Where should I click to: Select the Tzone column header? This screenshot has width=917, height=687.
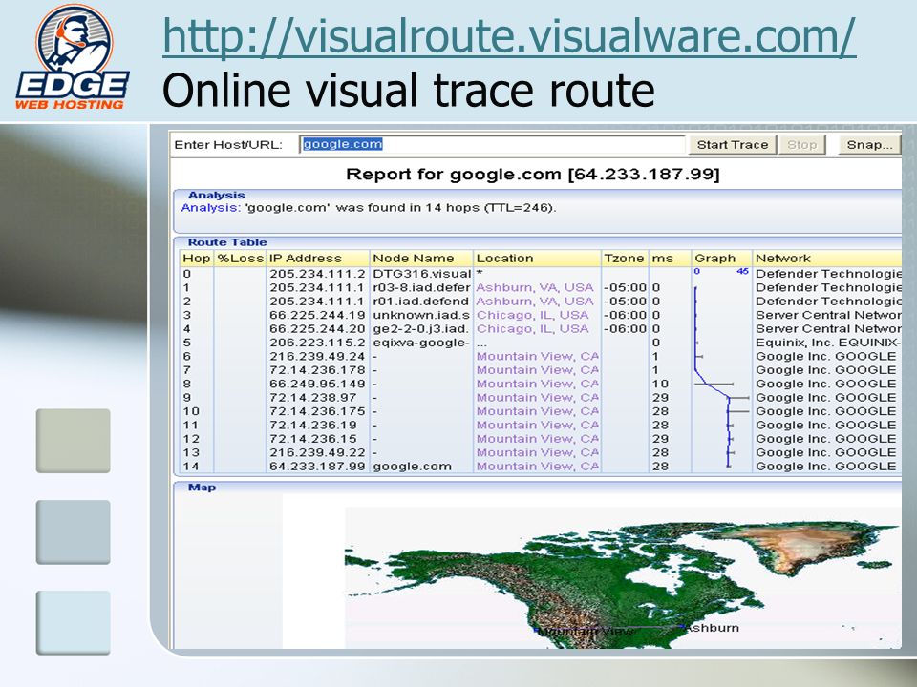tap(625, 259)
